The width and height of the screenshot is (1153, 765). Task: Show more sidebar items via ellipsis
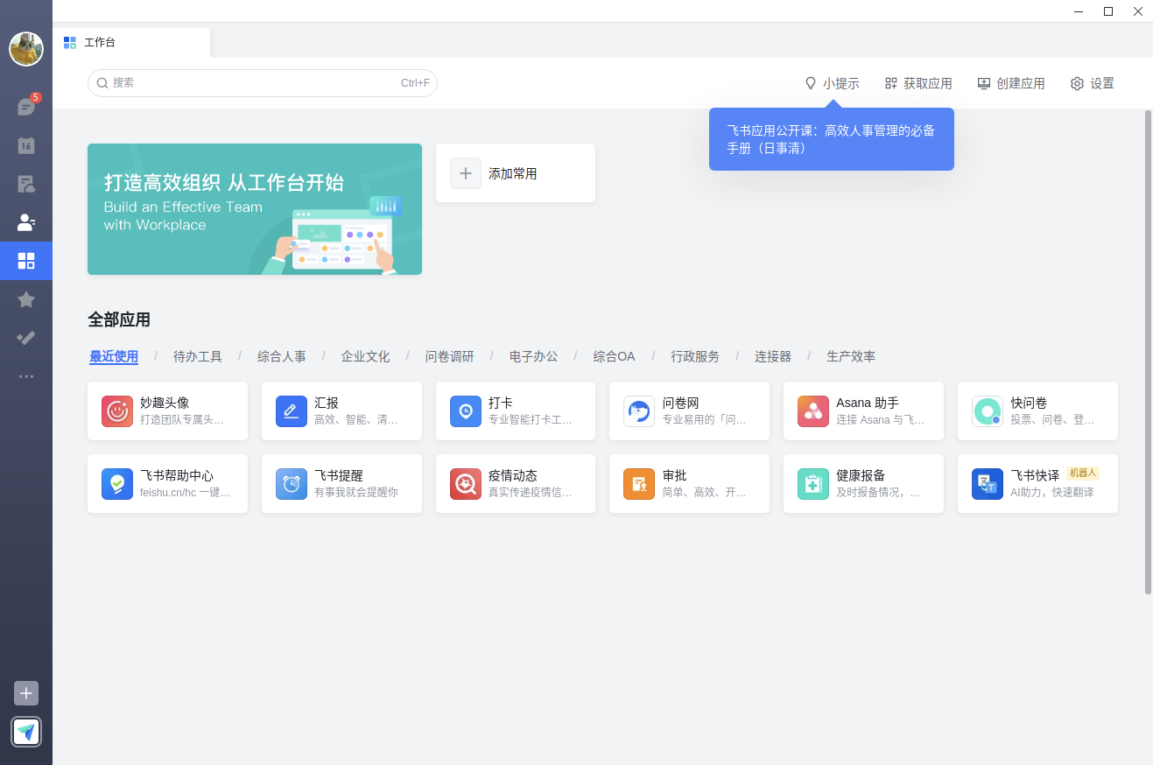coord(26,376)
